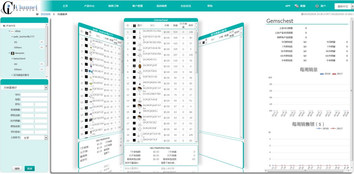Click black square icon for SQRTBCDYAE row 9

click(134, 78)
